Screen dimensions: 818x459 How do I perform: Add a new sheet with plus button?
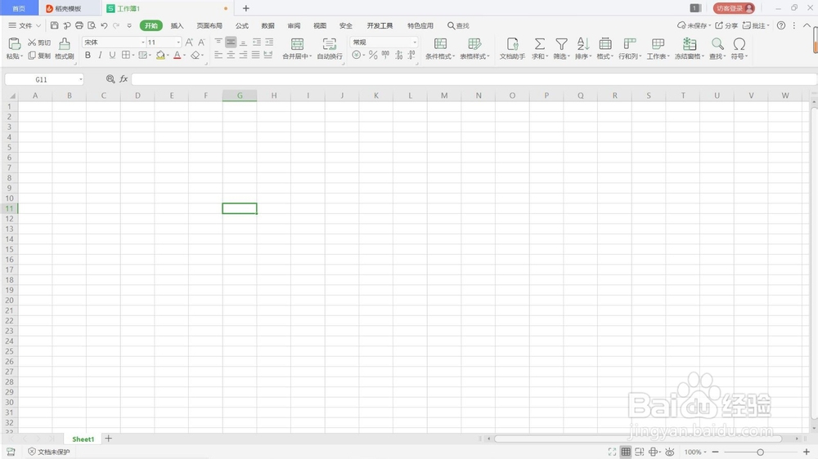coord(108,439)
